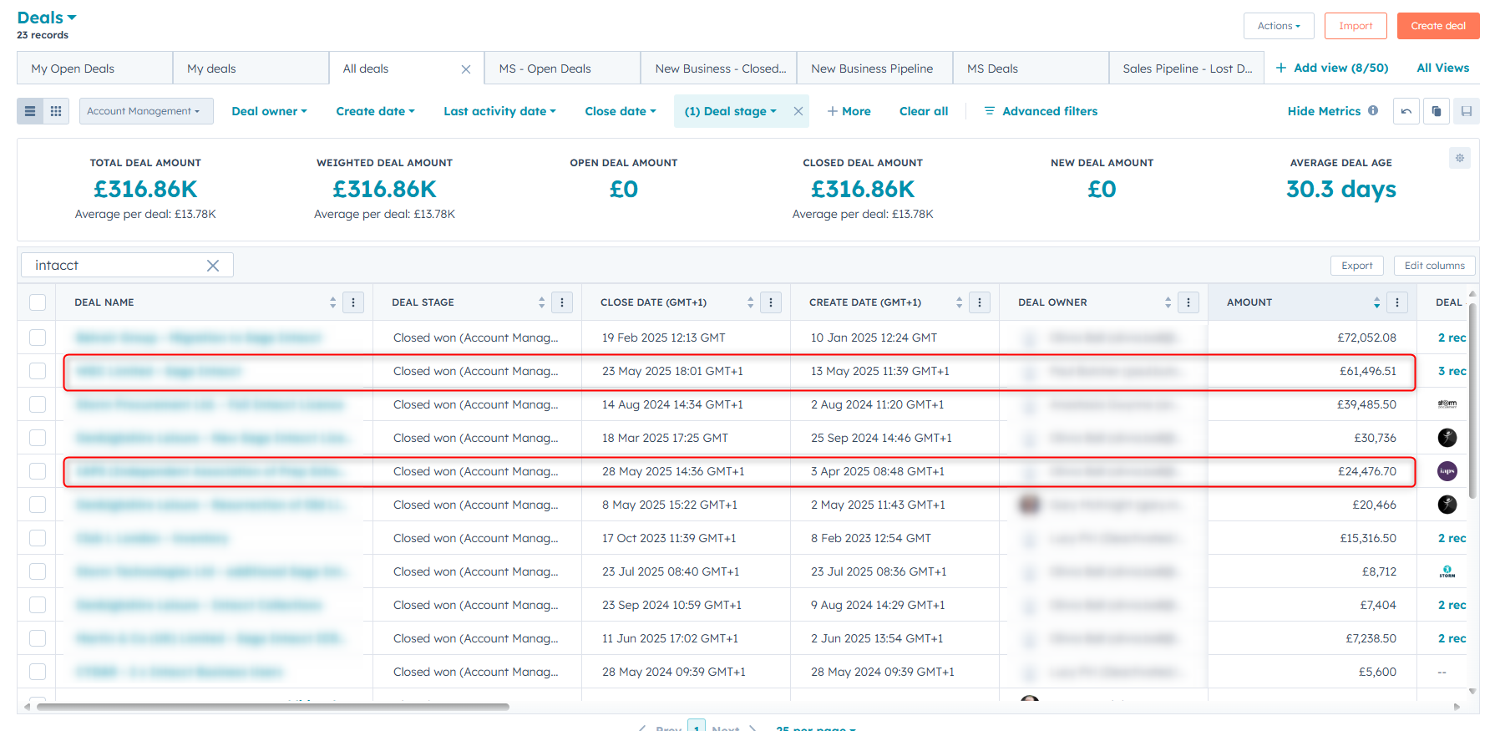Expand Last activity date filter
1500x731 pixels.
[499, 111]
